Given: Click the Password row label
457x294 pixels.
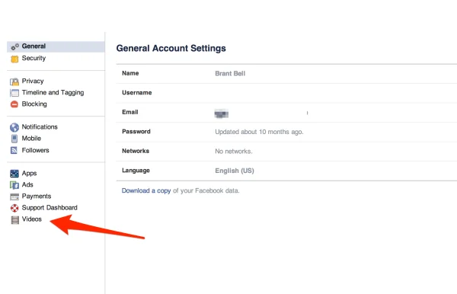Looking at the screenshot, I should tap(136, 132).
